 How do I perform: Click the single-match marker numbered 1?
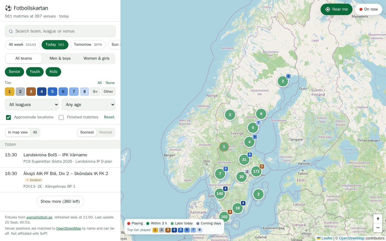[x=224, y=147]
